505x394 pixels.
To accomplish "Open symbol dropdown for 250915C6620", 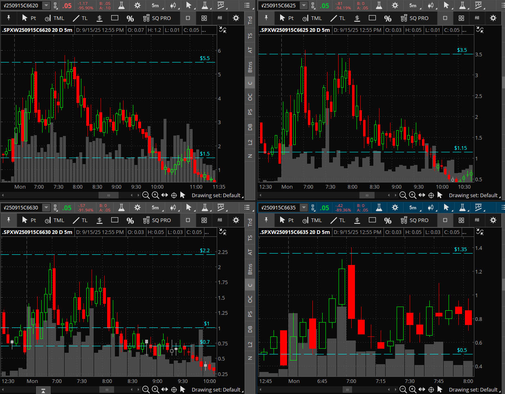I will click(46, 5).
